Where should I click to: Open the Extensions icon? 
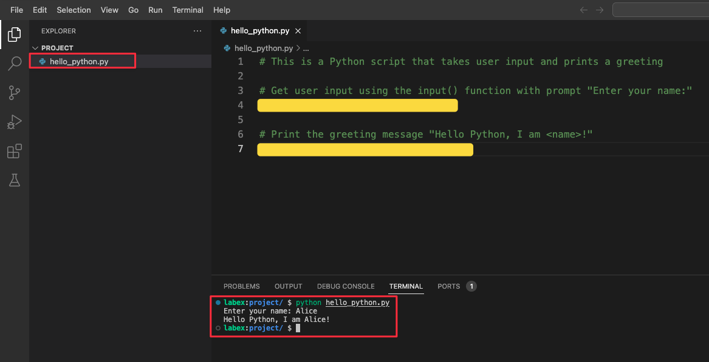(14, 151)
